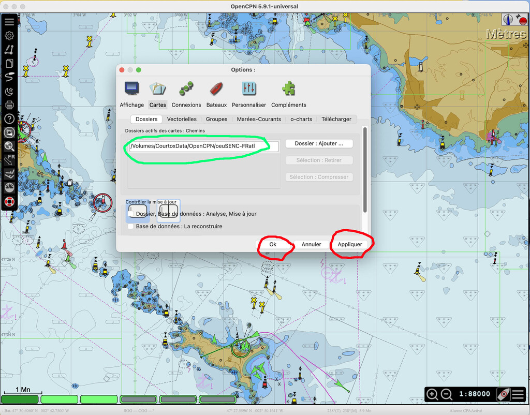
Task: Switch color scheme with the moon icon
Action: tap(9, 91)
